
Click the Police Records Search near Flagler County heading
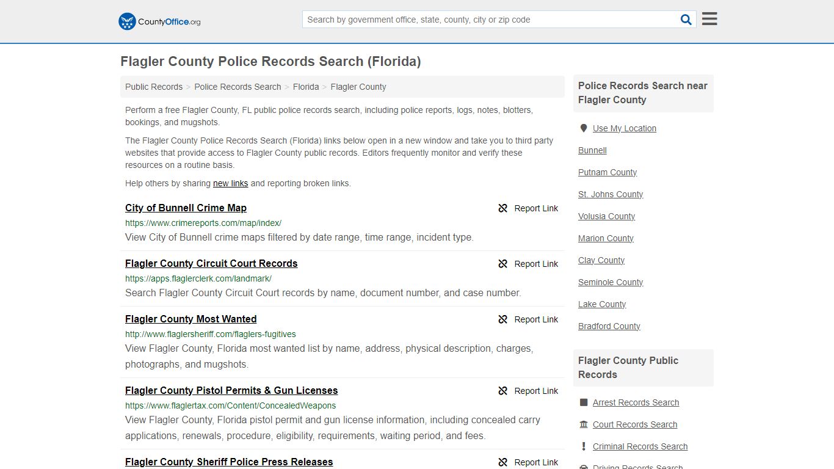click(x=643, y=93)
